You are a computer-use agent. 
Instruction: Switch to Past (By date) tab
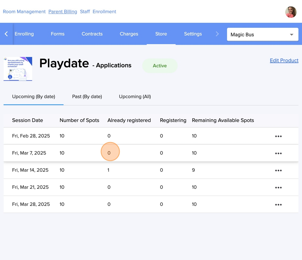(x=87, y=97)
